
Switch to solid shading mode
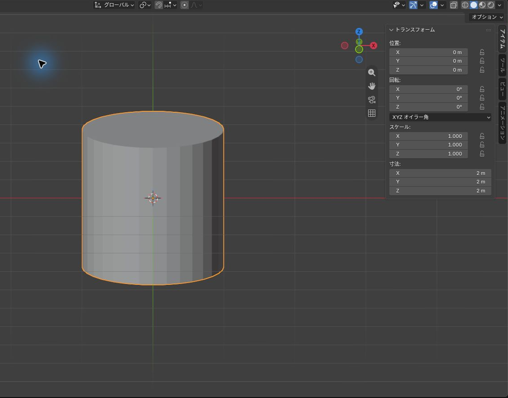pyautogui.click(x=474, y=5)
